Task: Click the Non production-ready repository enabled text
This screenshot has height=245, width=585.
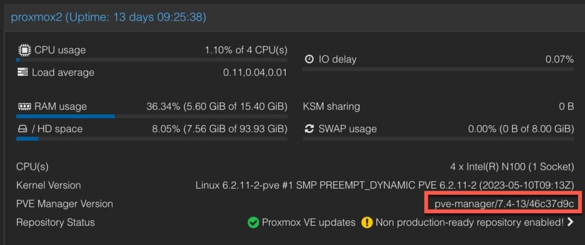Action: tap(470, 223)
